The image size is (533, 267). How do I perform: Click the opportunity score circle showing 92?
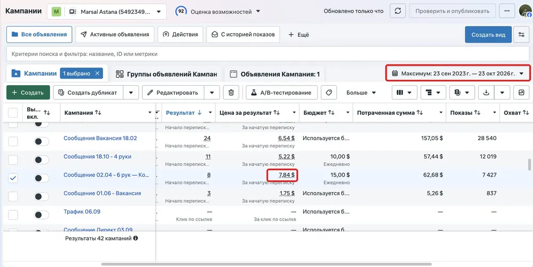[181, 12]
